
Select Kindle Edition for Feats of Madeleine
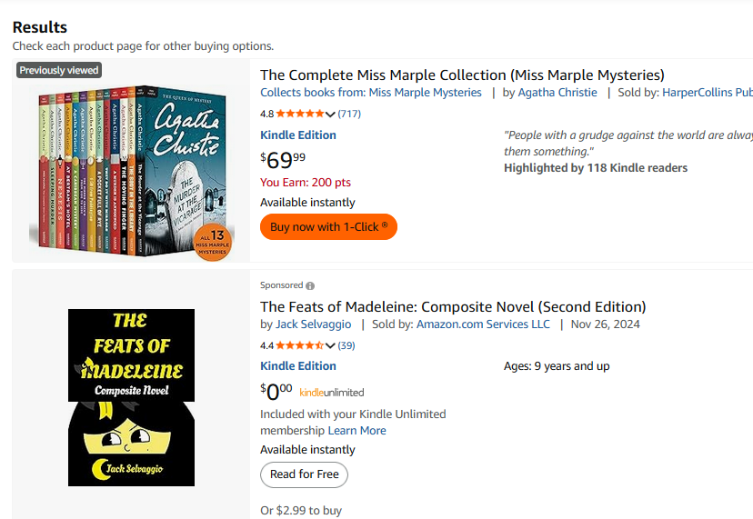pos(298,365)
